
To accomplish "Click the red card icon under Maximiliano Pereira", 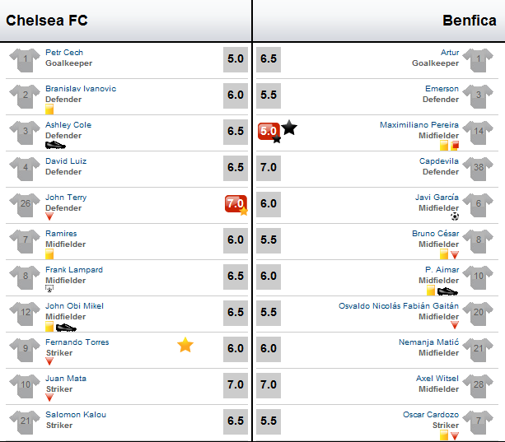I will [x=455, y=146].
